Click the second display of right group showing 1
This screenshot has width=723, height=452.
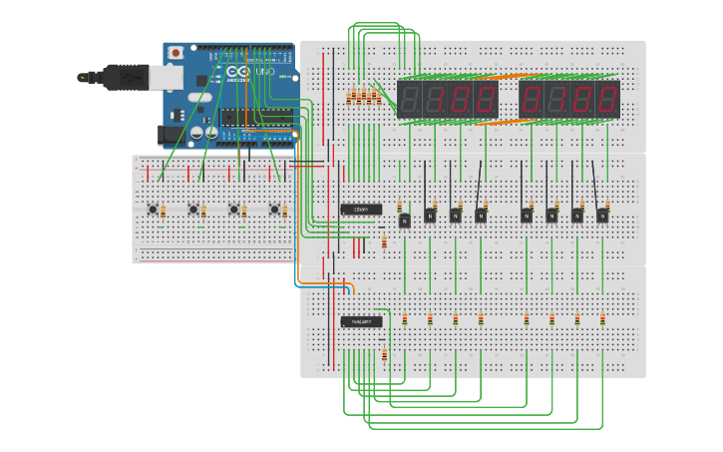[x=556, y=99]
